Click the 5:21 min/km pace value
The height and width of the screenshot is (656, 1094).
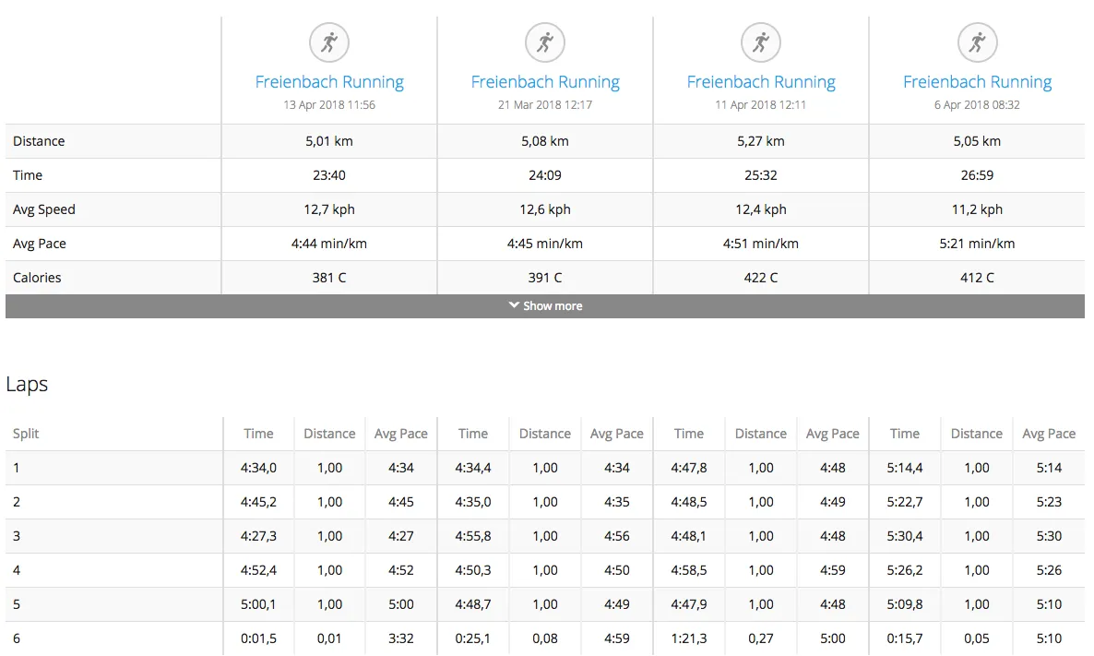pyautogui.click(x=977, y=244)
